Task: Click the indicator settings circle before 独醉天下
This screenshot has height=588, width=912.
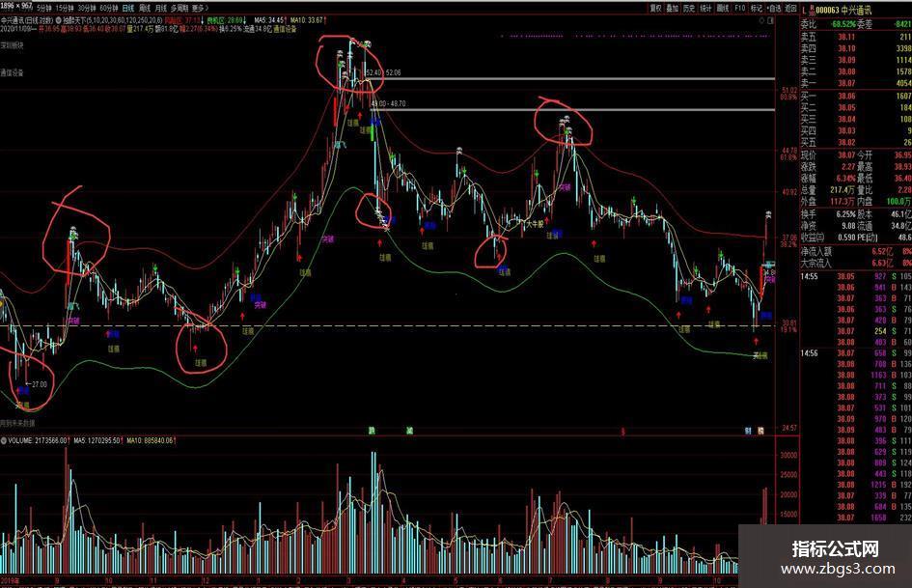Action: (59, 20)
